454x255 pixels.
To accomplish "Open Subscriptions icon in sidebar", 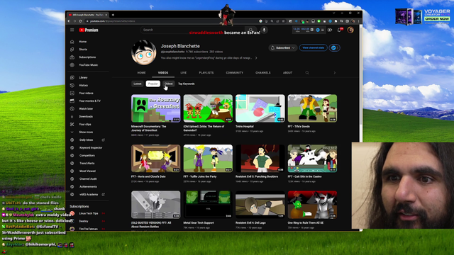I will [72, 57].
